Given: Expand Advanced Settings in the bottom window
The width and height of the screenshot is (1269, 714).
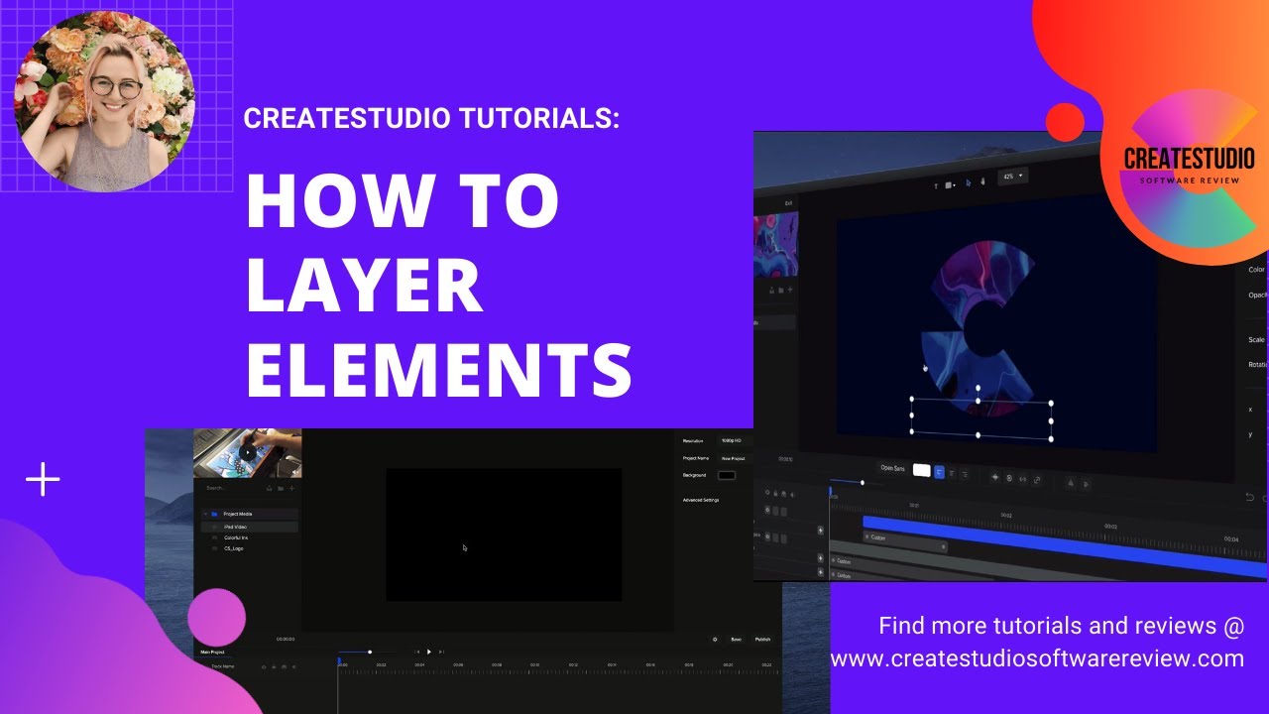Looking at the screenshot, I should pos(701,500).
